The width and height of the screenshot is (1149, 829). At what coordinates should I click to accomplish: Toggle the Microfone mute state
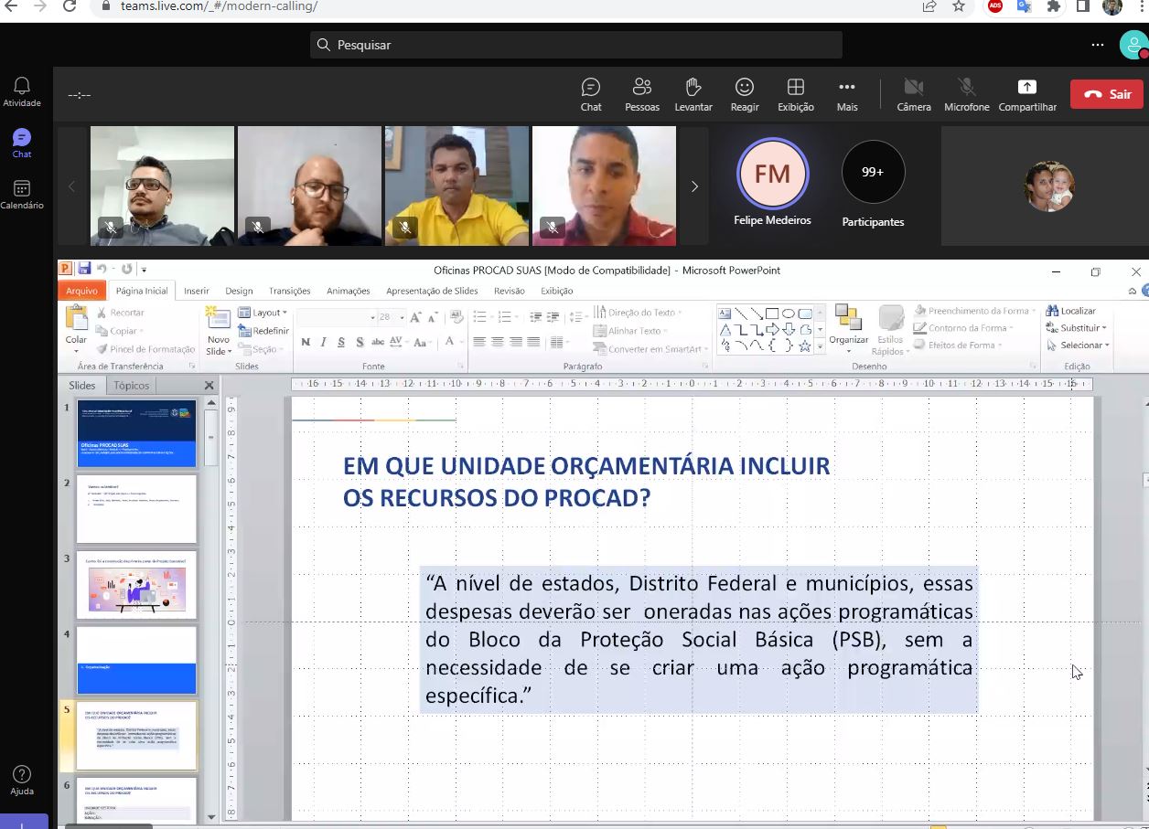pos(966,94)
